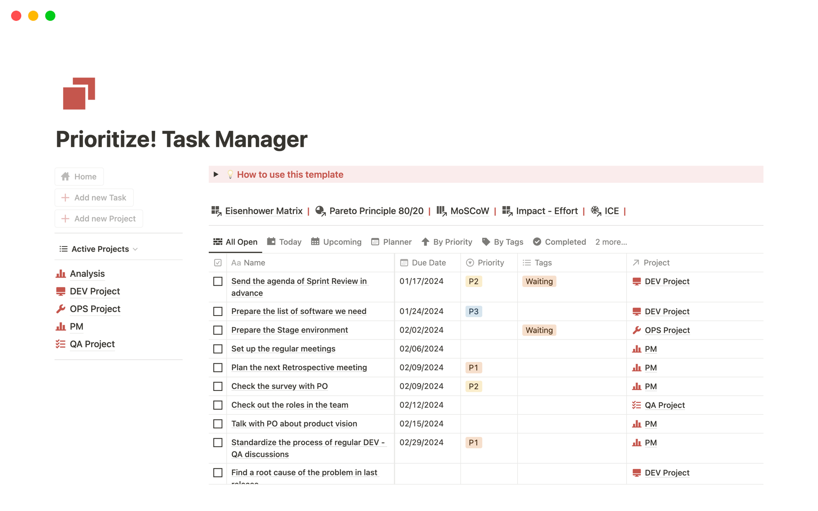818x511 pixels.
Task: Select the OPS Project wrench icon
Action: pyautogui.click(x=61, y=309)
